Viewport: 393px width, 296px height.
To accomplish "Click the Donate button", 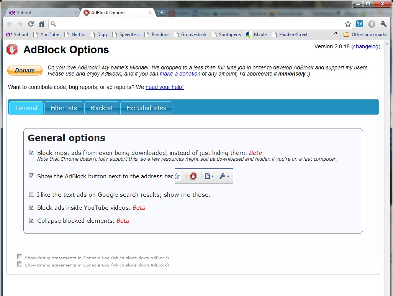I will [x=25, y=71].
